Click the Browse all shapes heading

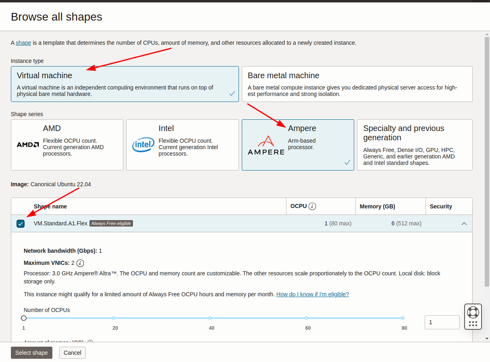point(56,17)
